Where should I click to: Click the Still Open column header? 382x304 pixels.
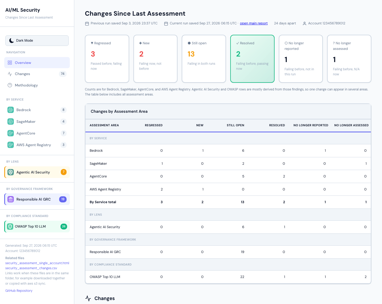(x=236, y=125)
